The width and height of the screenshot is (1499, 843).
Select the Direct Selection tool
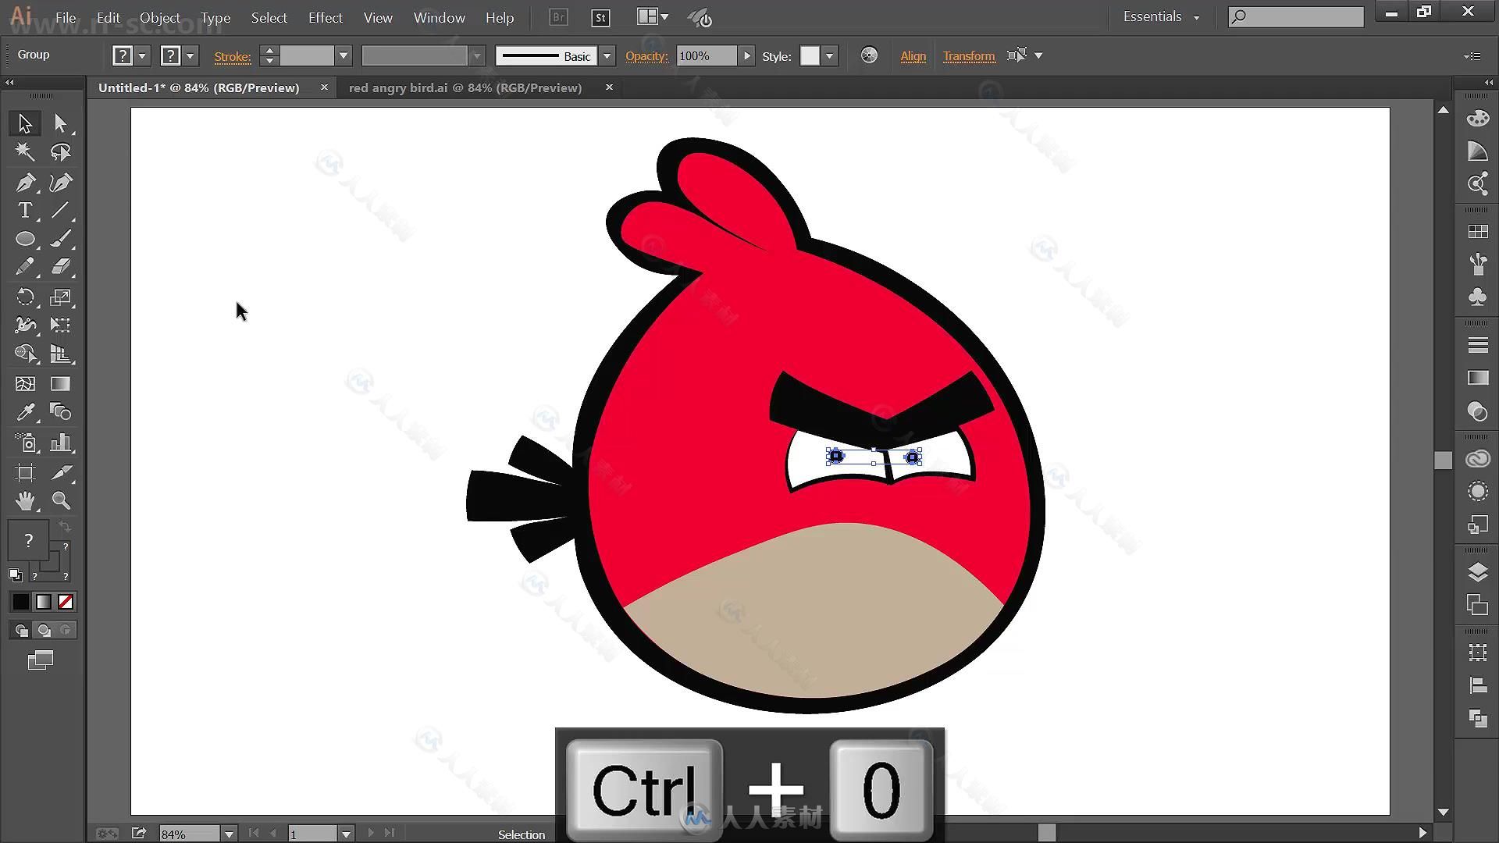[x=61, y=123]
